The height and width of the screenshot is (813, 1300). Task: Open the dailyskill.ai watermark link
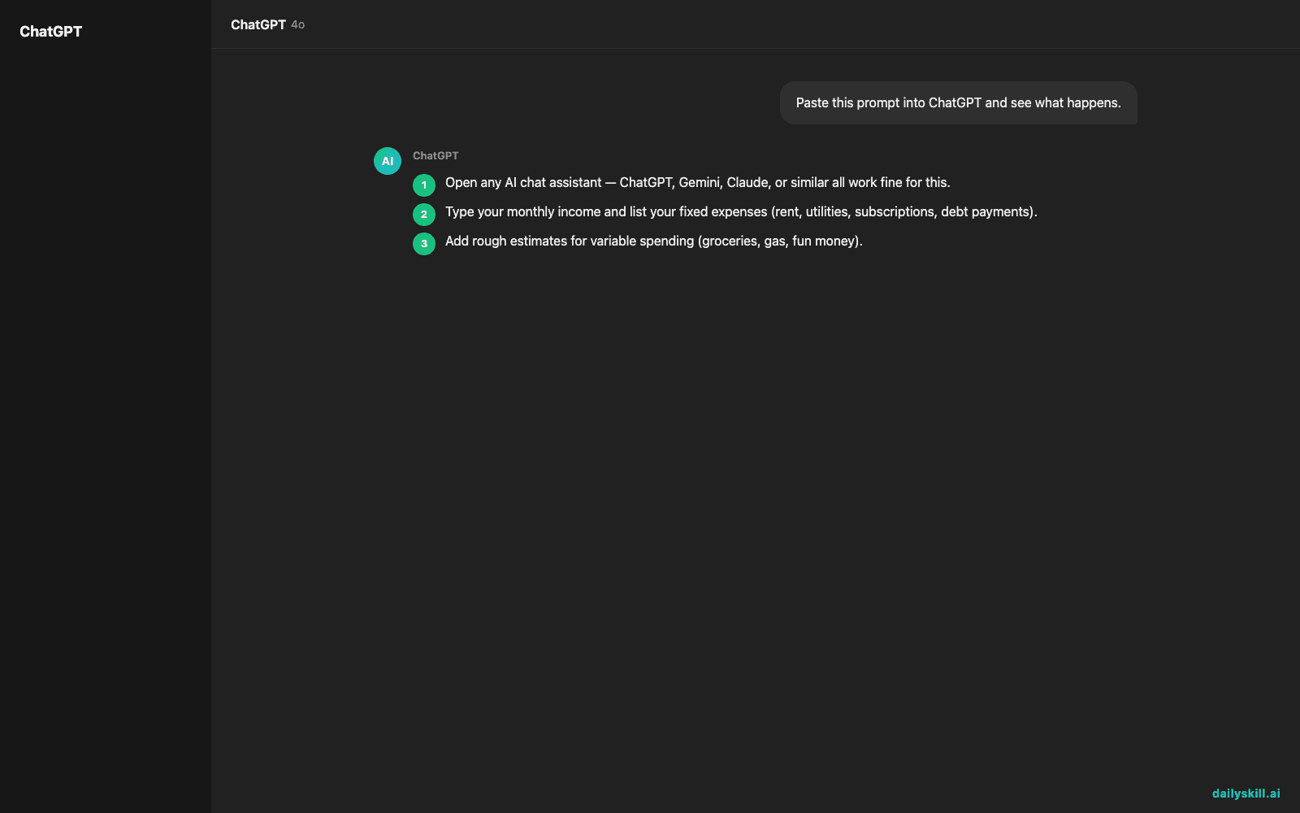click(1246, 793)
